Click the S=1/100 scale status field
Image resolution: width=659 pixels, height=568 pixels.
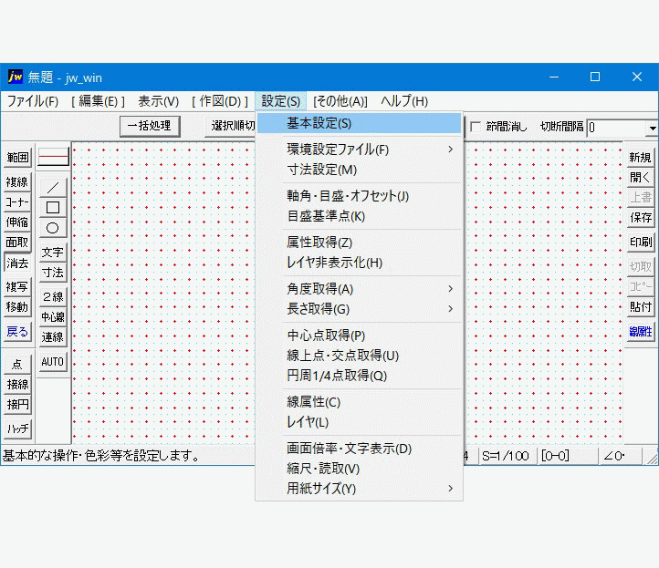click(505, 456)
